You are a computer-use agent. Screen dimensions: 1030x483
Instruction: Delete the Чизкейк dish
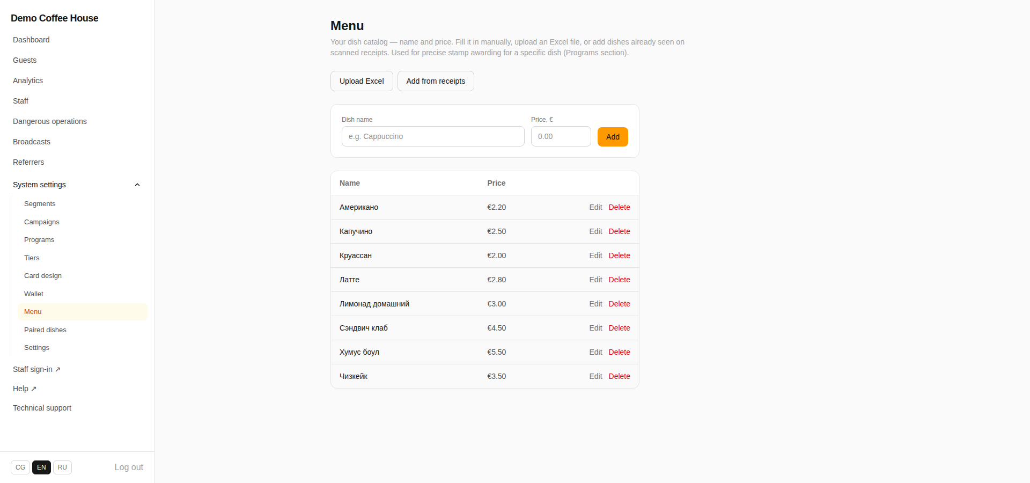point(619,376)
